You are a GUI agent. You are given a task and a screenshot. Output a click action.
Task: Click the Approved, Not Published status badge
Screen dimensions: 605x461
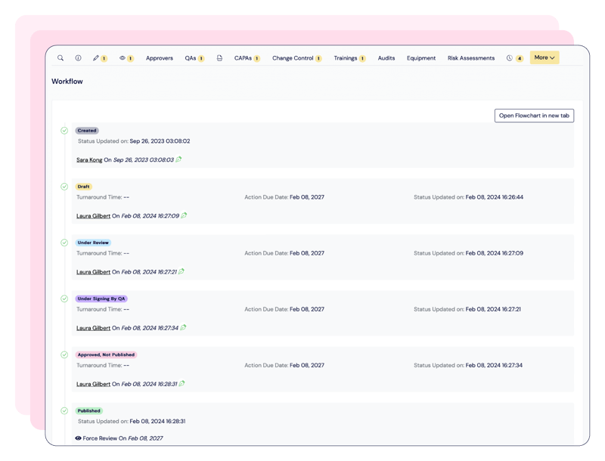click(x=107, y=354)
